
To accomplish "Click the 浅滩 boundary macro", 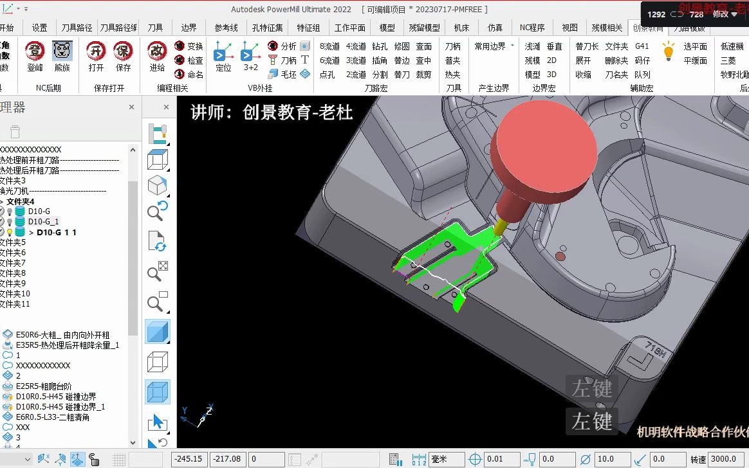I will coord(532,46).
